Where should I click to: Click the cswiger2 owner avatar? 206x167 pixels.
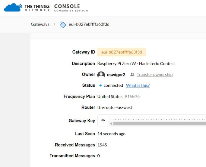[101, 75]
